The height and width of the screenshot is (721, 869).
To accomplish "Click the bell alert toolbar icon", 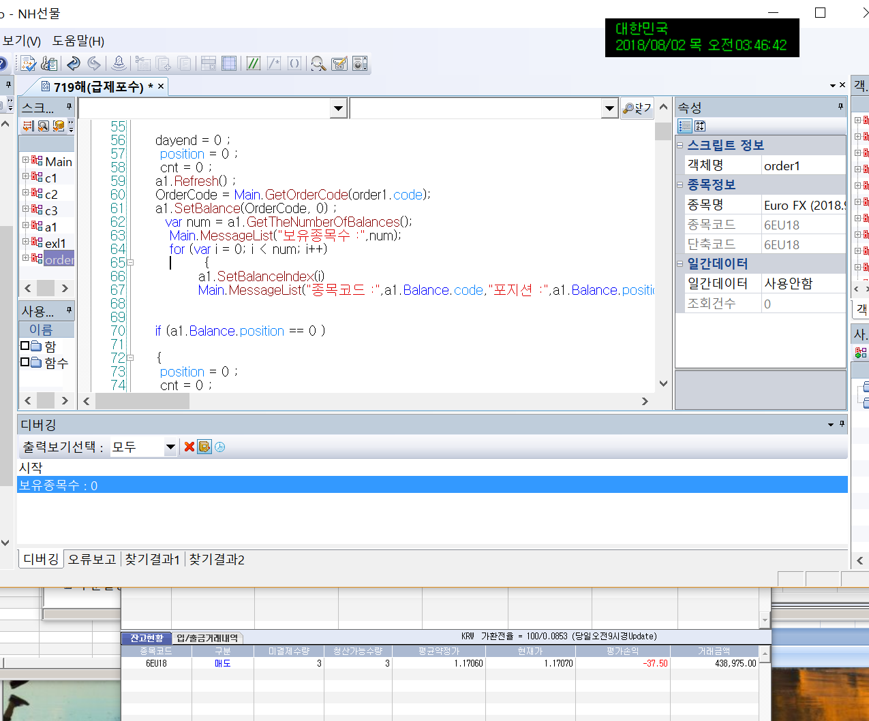I will point(119,63).
